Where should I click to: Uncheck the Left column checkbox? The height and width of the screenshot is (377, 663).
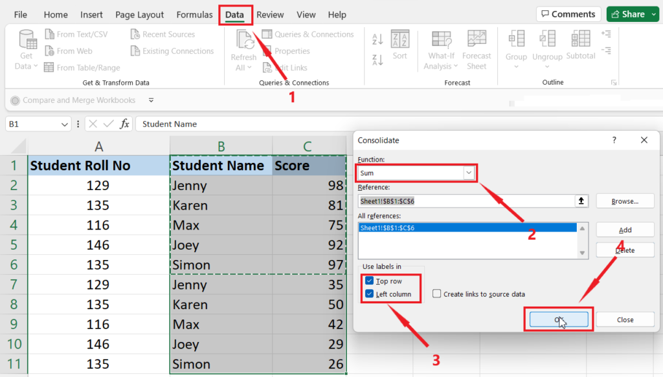click(x=369, y=294)
